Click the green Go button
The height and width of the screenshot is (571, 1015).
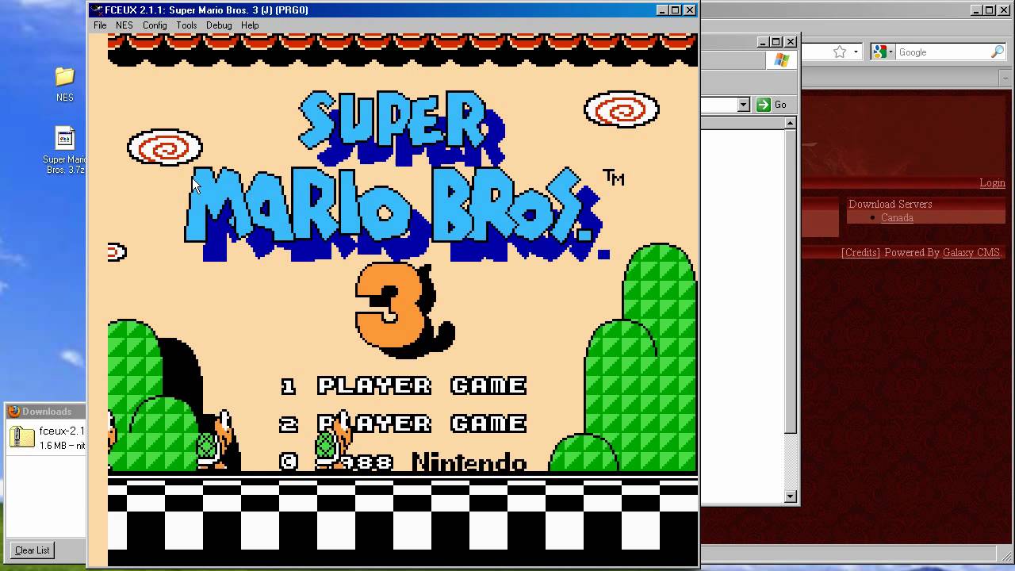pyautogui.click(x=772, y=105)
